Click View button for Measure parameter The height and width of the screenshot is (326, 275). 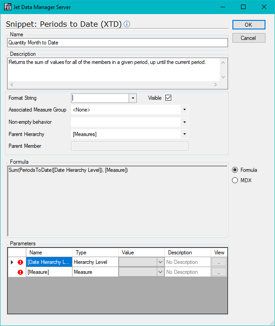(x=219, y=272)
